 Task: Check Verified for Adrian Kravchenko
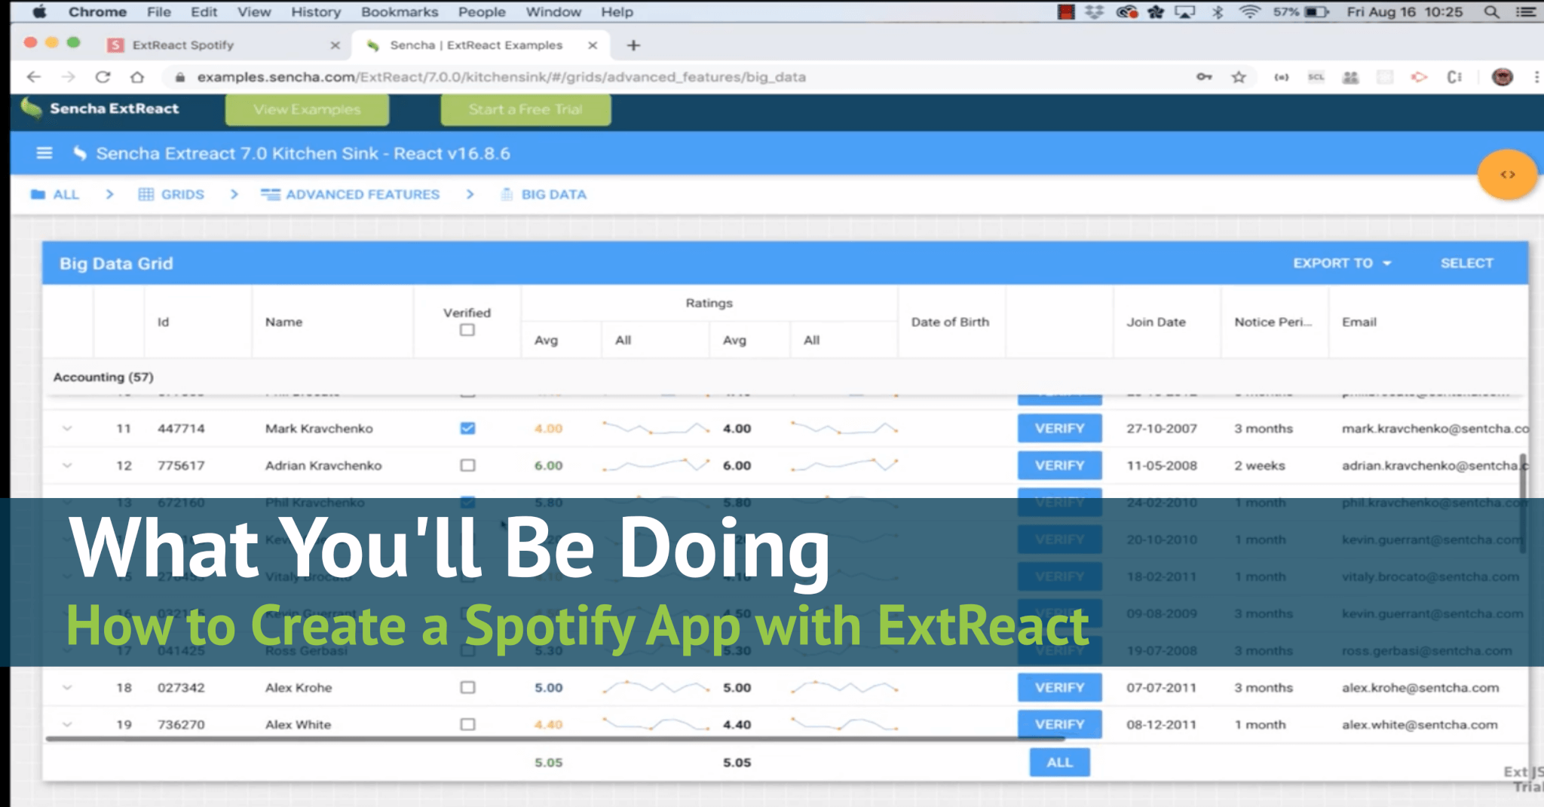(x=467, y=465)
